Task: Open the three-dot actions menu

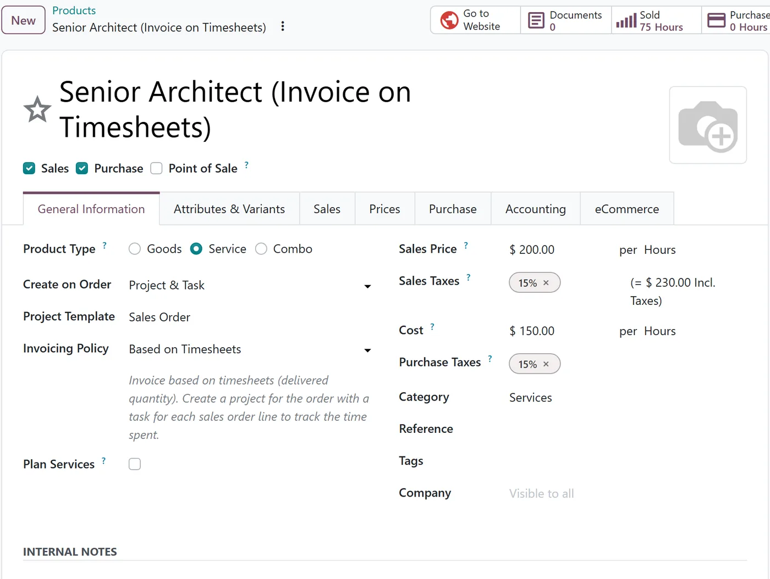Action: tap(283, 26)
